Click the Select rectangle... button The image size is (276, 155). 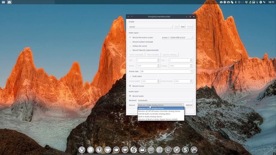click(x=137, y=55)
